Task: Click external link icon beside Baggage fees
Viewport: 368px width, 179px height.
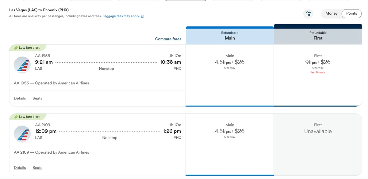Action: tap(143, 16)
